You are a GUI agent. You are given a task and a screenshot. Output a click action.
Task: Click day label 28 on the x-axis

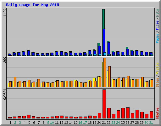point(137,123)
